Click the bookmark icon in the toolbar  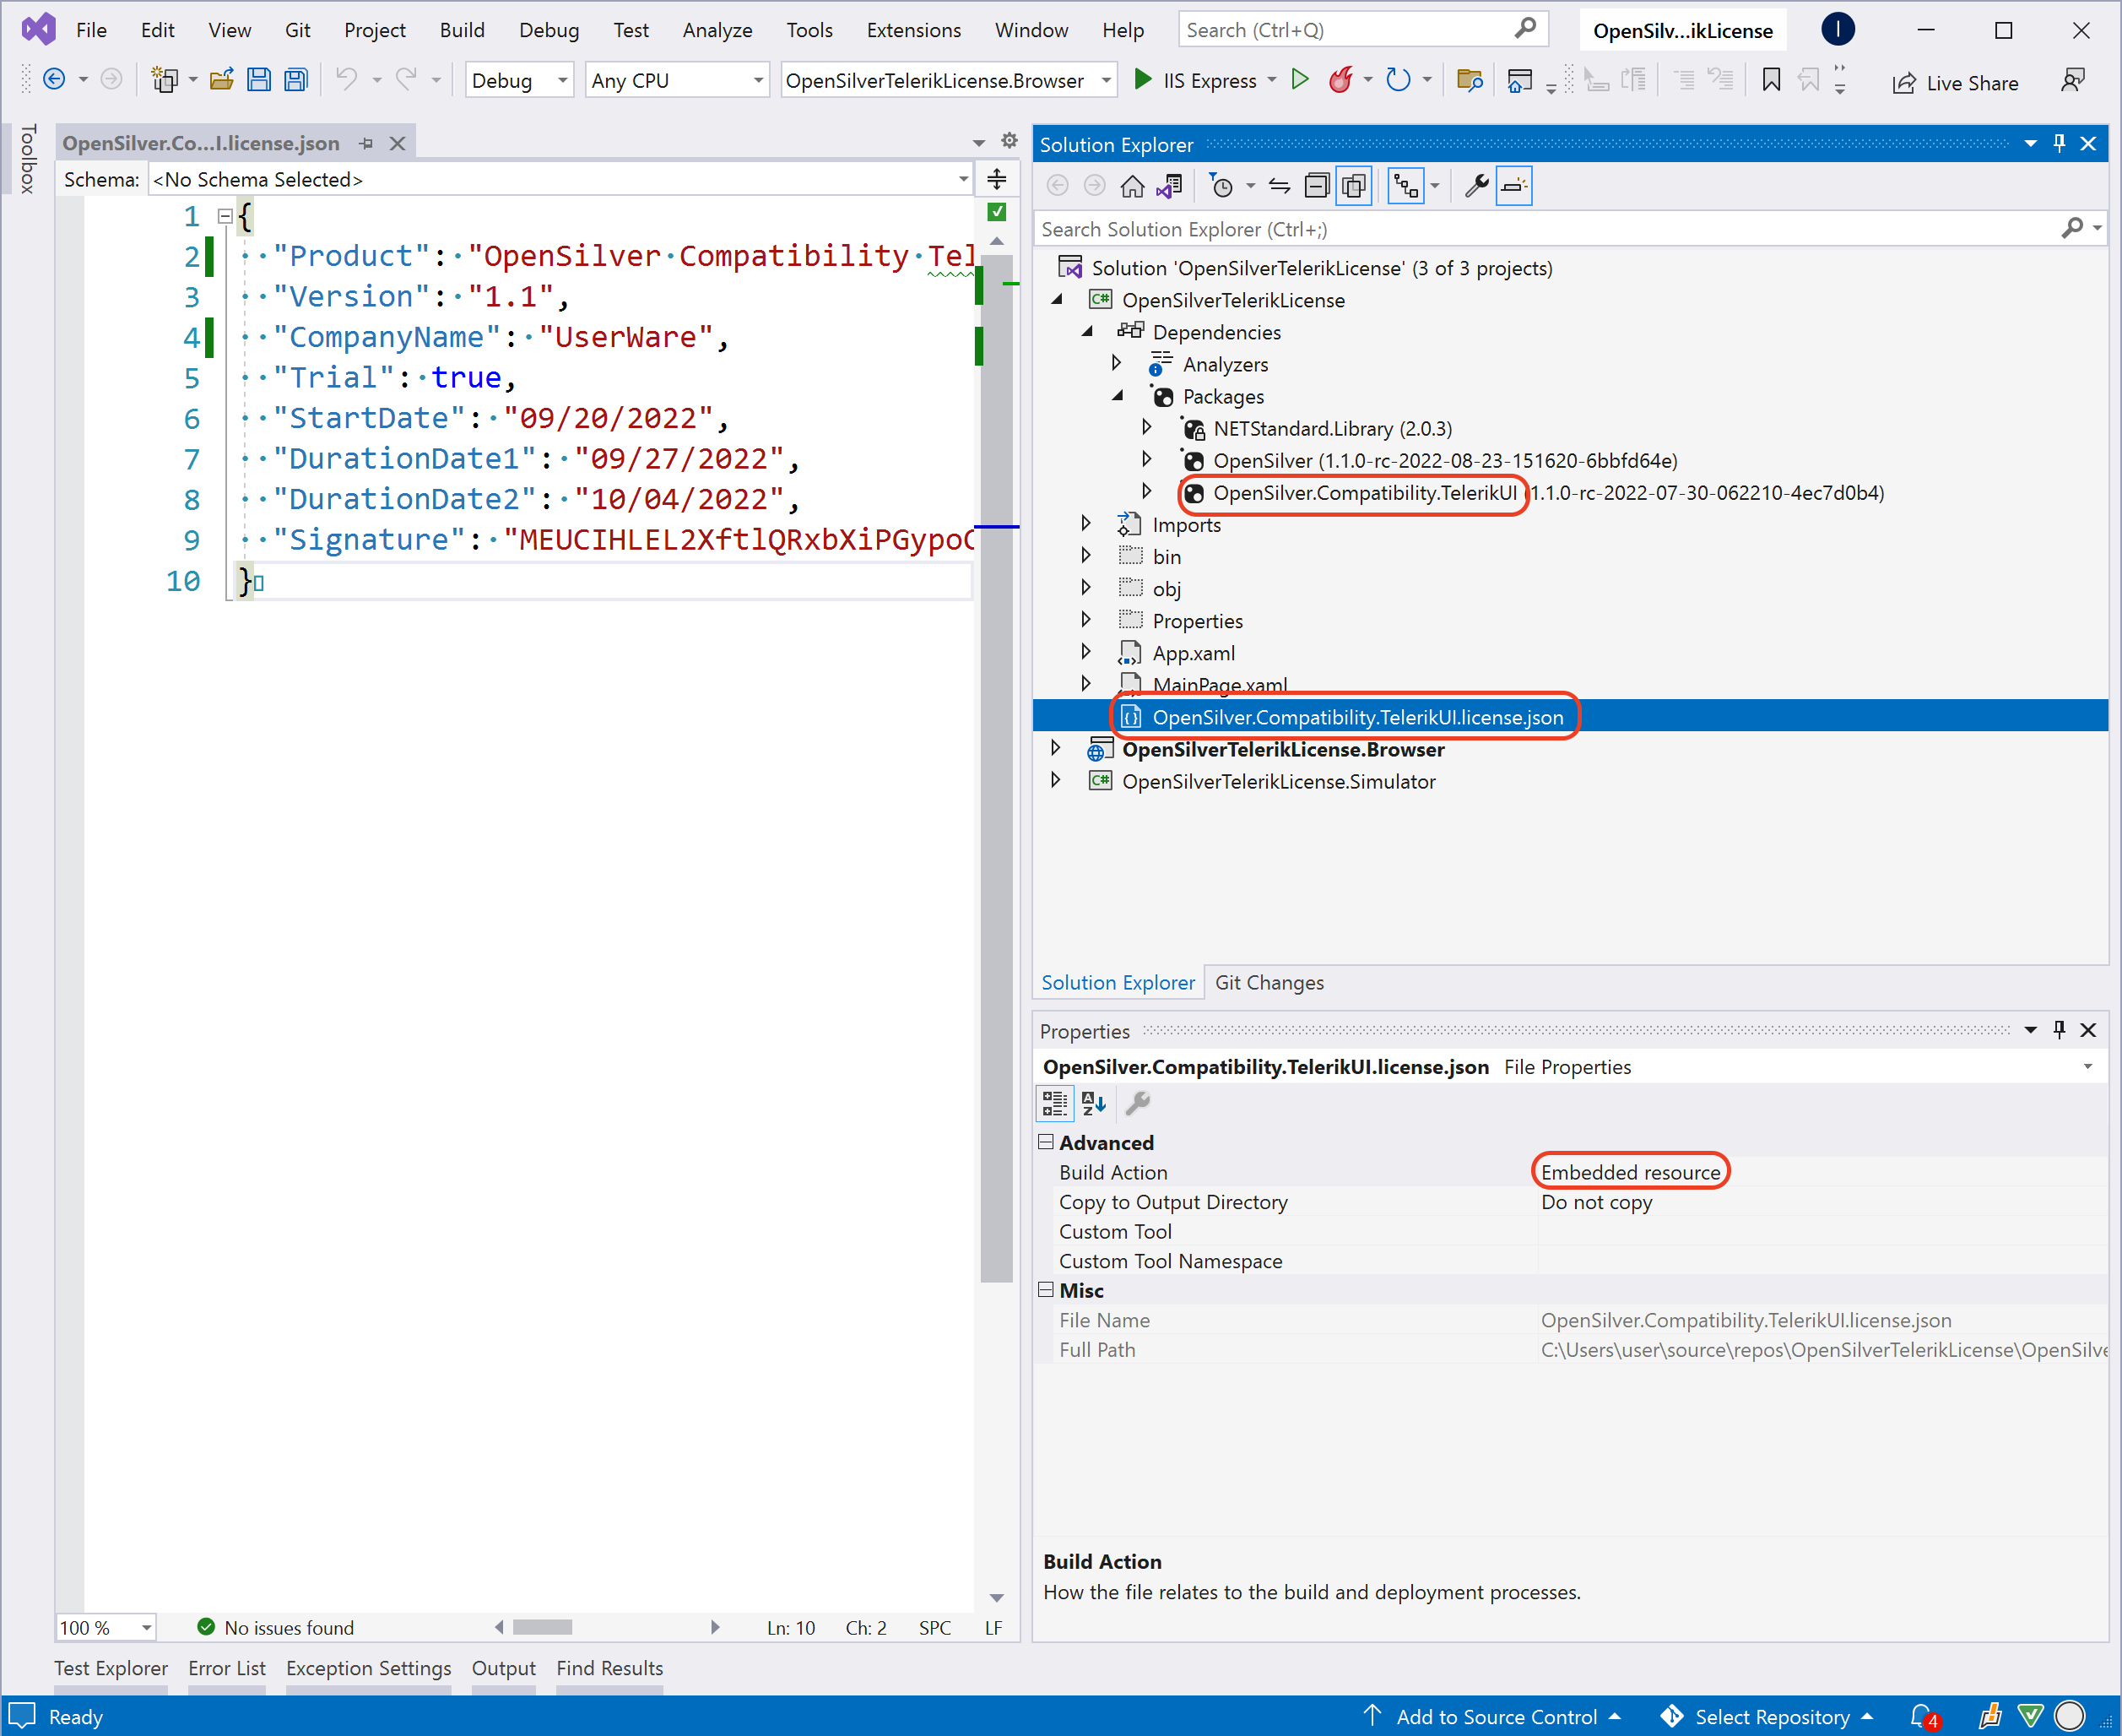point(1771,80)
